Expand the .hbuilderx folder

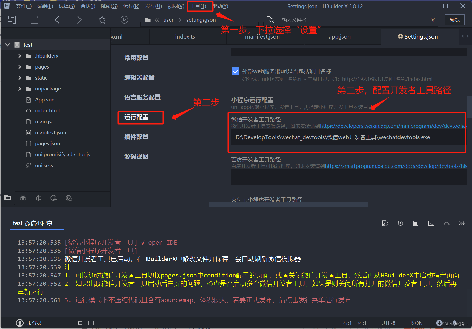(19, 56)
